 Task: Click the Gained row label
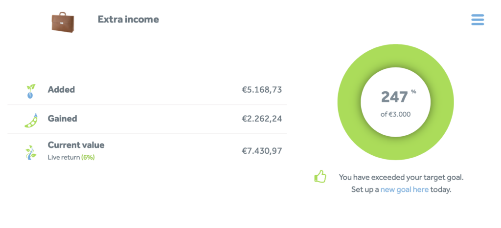point(62,119)
